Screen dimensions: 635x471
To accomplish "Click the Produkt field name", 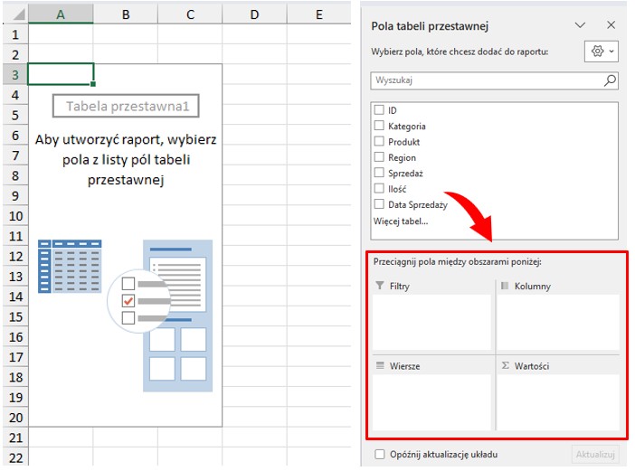I will pos(403,142).
